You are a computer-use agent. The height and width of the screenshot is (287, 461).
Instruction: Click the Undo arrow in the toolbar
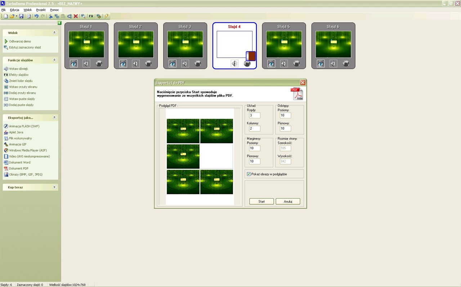pos(36,16)
